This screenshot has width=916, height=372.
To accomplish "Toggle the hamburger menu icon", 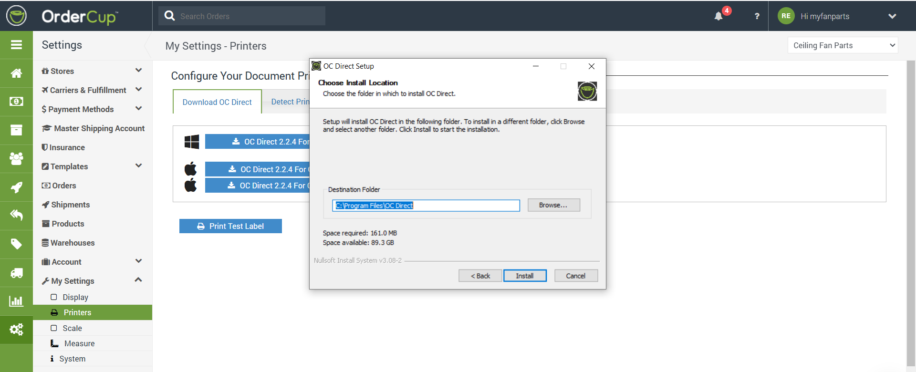I will coord(16,45).
